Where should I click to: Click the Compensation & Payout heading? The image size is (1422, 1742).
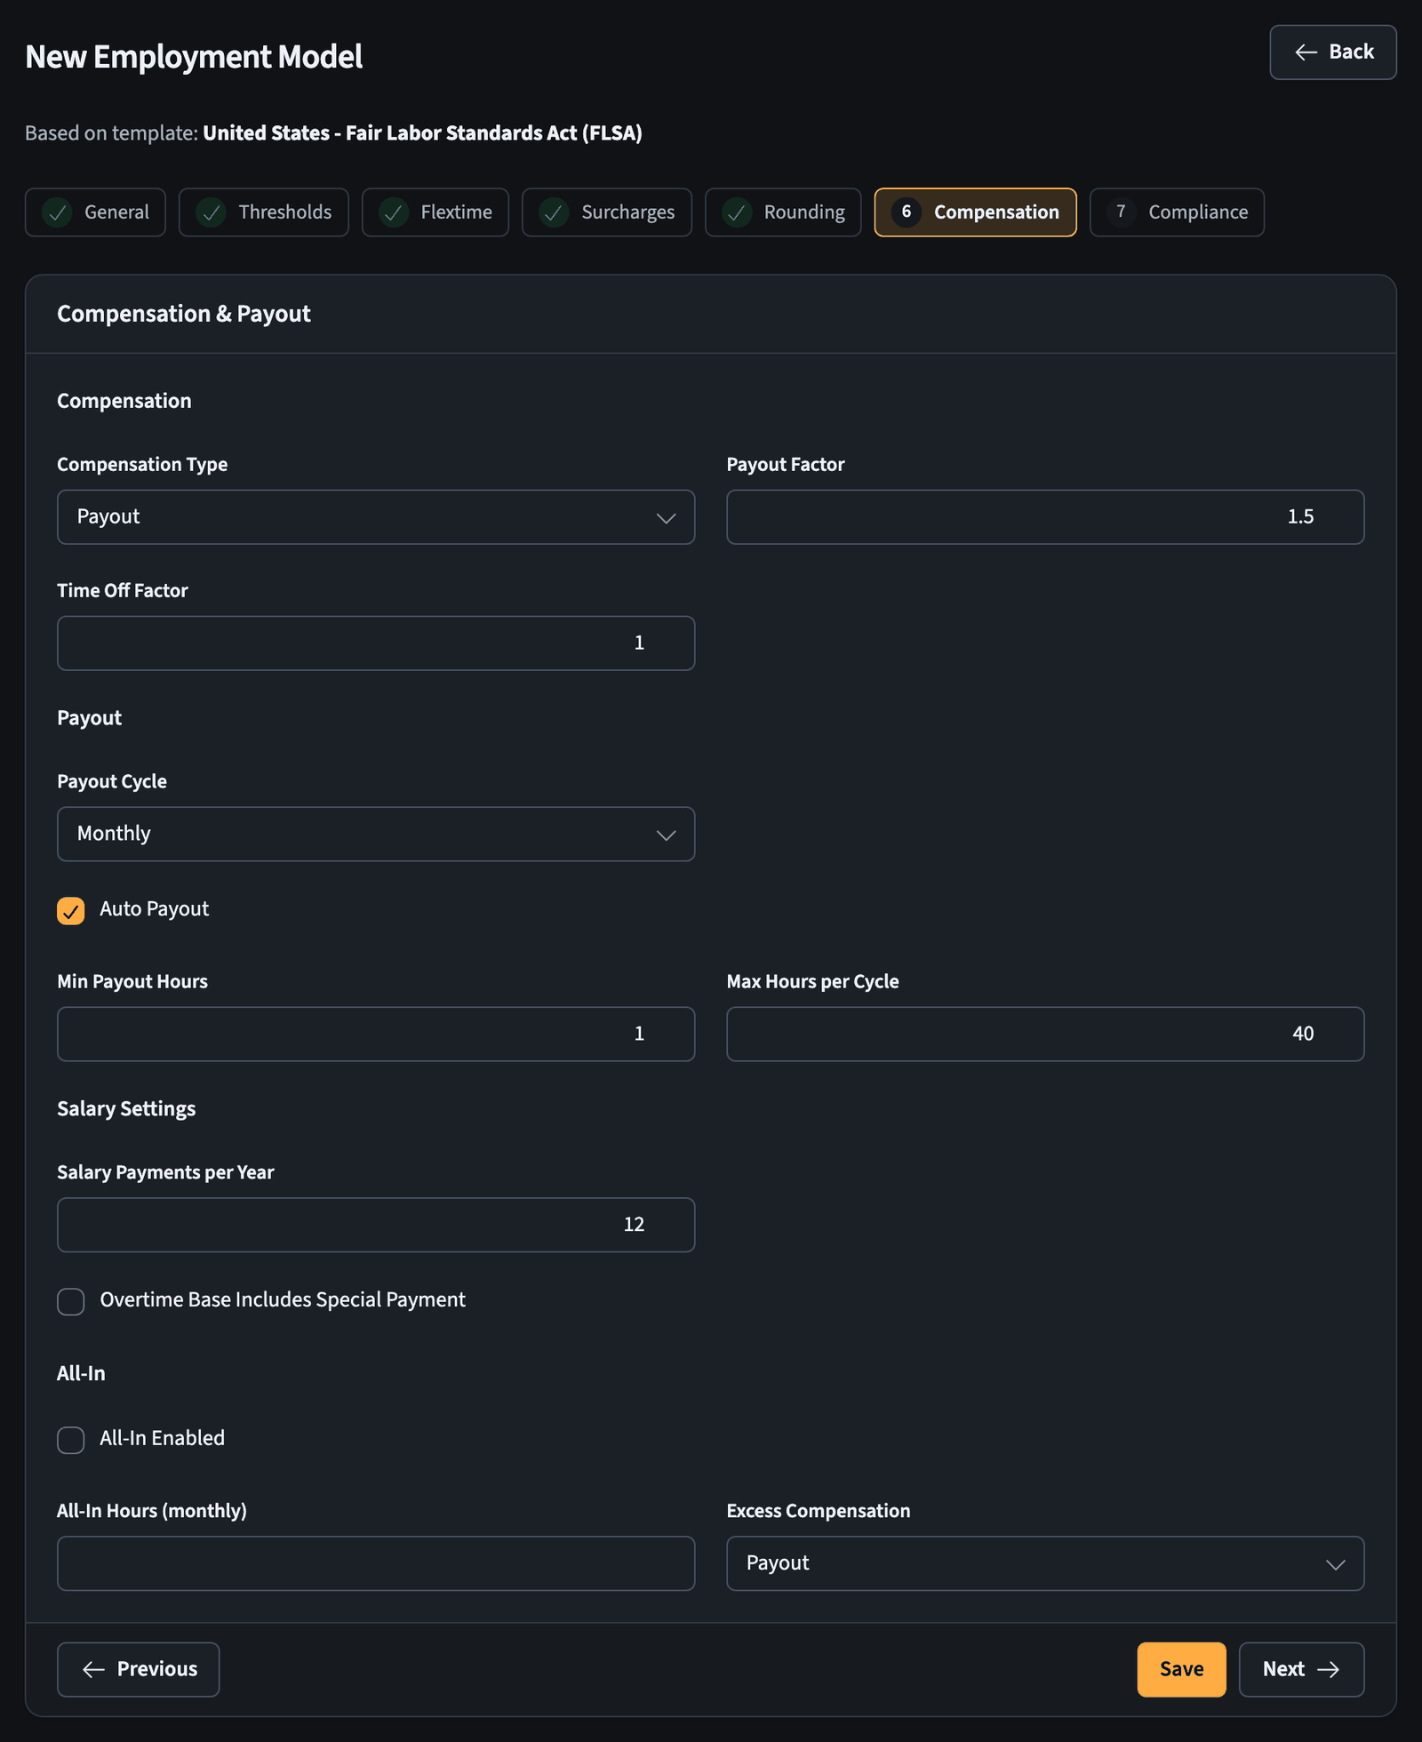[184, 314]
